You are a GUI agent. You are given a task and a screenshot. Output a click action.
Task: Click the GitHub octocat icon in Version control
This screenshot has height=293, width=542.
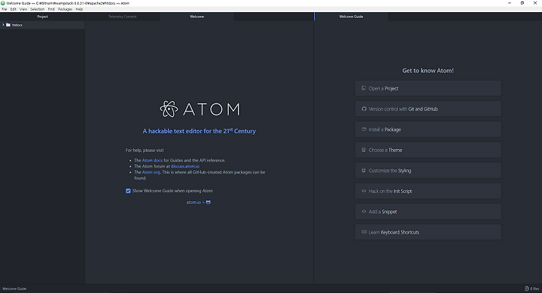coord(364,108)
